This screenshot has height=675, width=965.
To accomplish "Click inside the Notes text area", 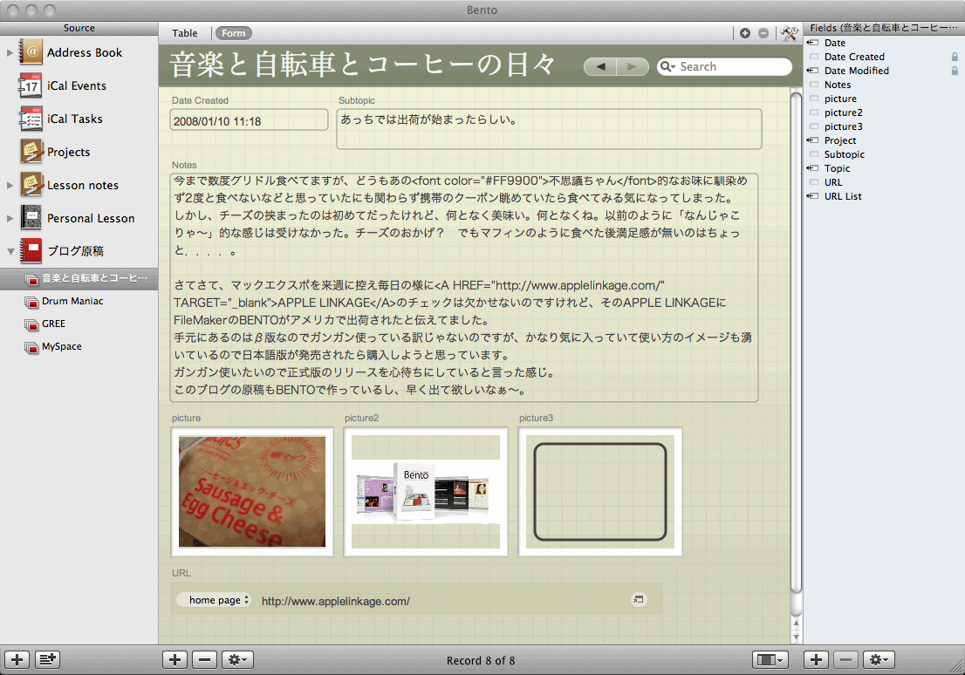I will [464, 288].
